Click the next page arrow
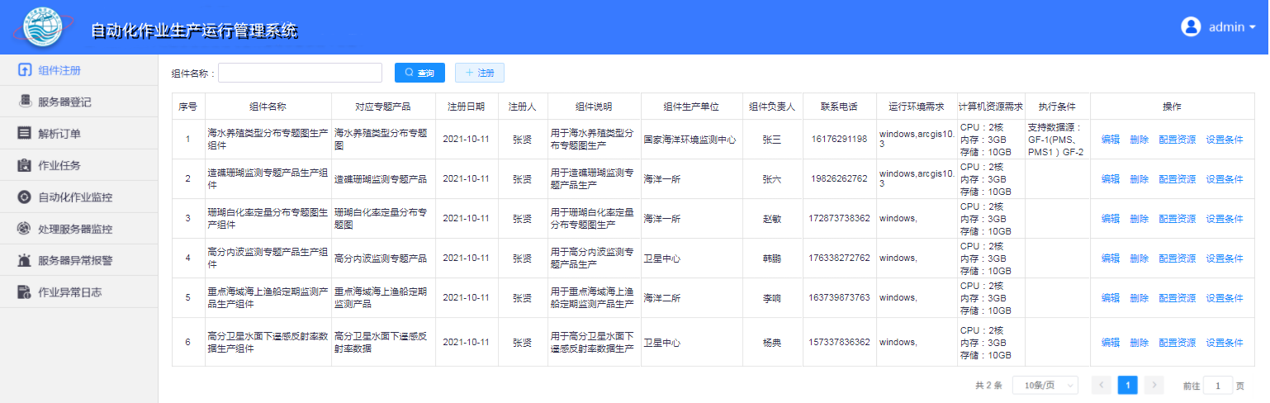The height and width of the screenshot is (403, 1270). click(1154, 385)
